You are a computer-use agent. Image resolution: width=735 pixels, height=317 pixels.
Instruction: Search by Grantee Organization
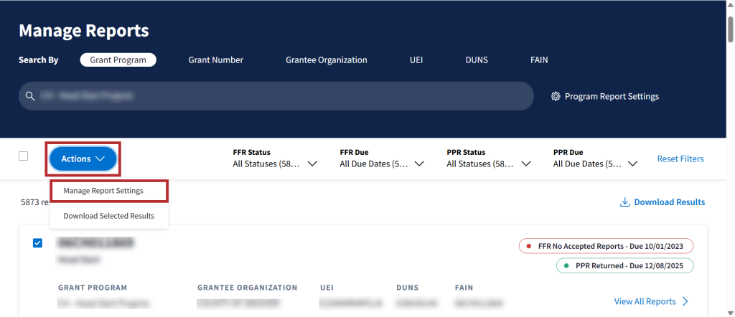click(x=326, y=60)
